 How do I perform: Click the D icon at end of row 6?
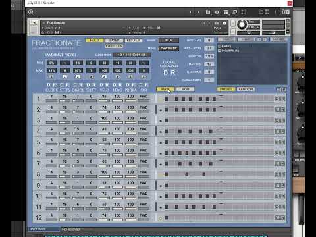click(277, 153)
